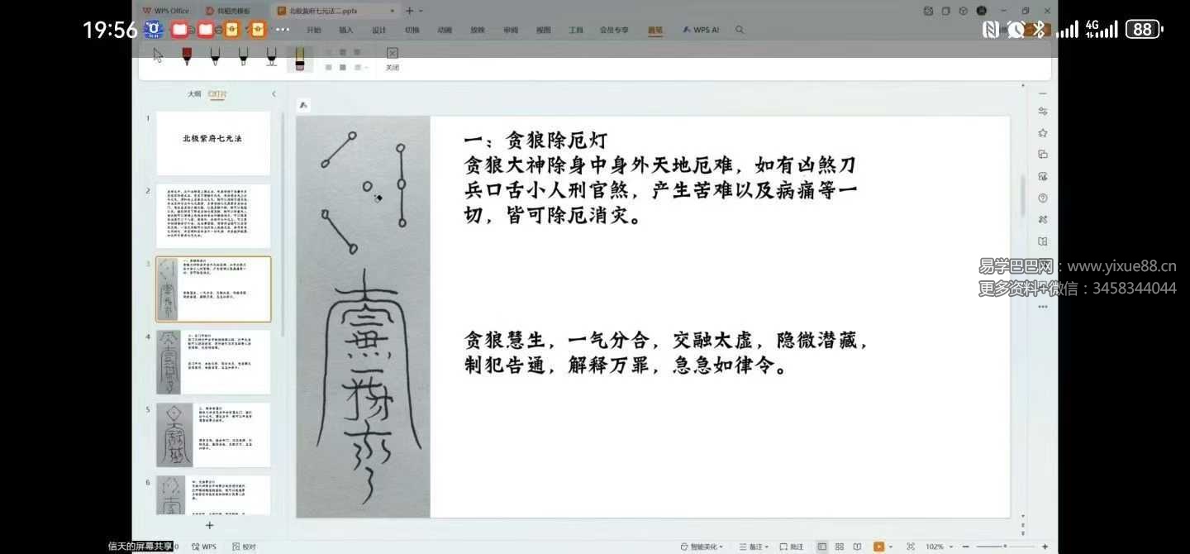
Task: Click the 关闭 button to exit pen mode
Action: click(393, 58)
